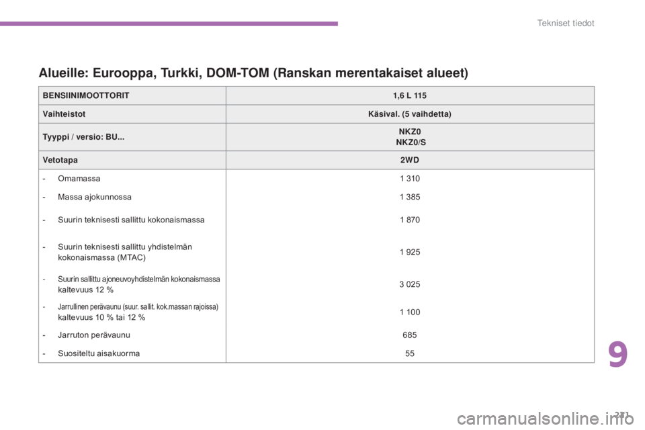This screenshot has height=430, width=645.
Task: Click the '1,6 L 115' engine cell
Action: point(410,95)
